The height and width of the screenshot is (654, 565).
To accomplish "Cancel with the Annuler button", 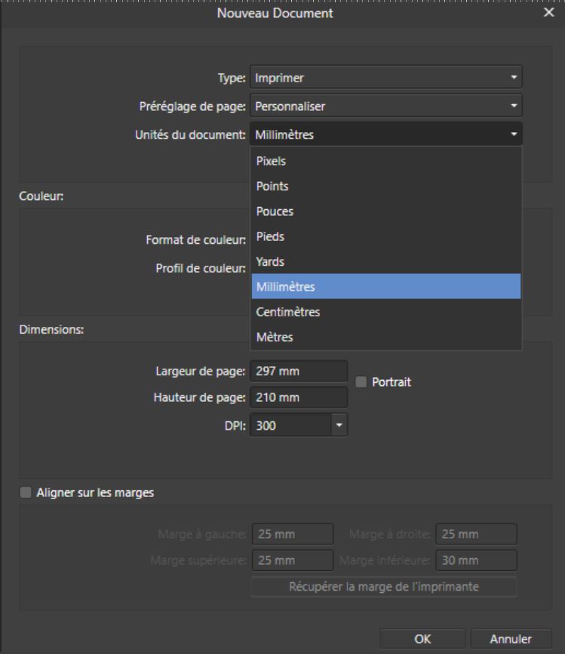I will pyautogui.click(x=511, y=639).
